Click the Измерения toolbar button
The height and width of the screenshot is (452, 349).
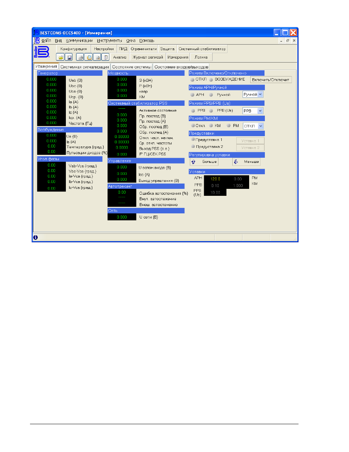(x=178, y=57)
